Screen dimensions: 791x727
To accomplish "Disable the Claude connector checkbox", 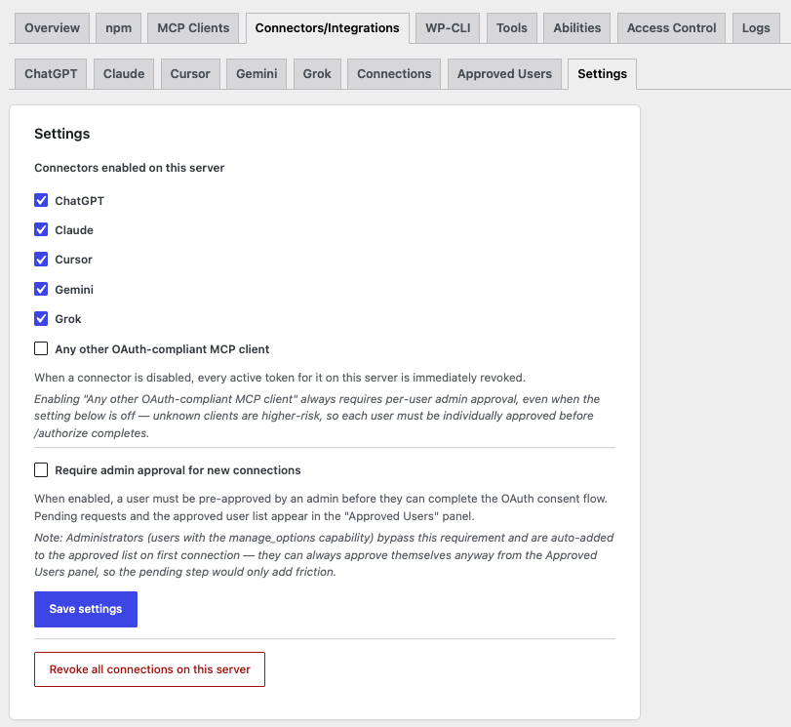I will 41,229.
